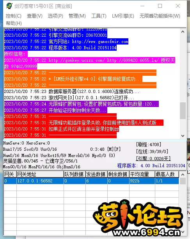Click log line 程序版本 4.00 Build 20151104
The height and width of the screenshot is (239, 190).
pos(60,48)
